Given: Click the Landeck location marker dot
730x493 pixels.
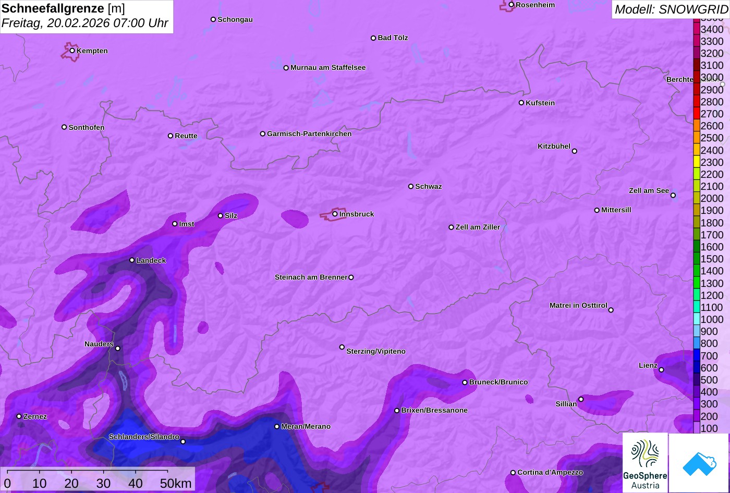Looking at the screenshot, I should coord(132,260).
